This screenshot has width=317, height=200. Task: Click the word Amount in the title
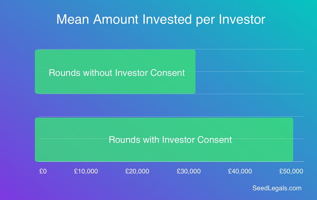pos(116,19)
